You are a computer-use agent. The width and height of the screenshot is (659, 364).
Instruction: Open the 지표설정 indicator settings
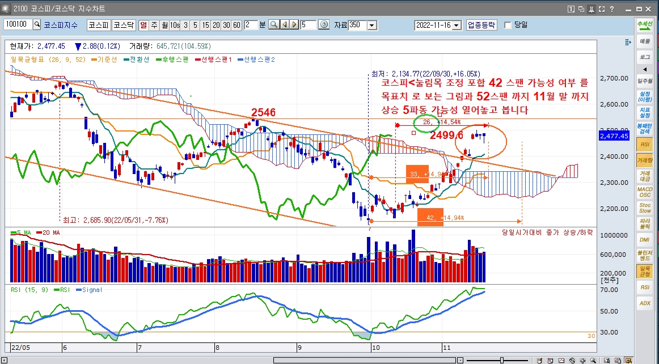[644, 113]
